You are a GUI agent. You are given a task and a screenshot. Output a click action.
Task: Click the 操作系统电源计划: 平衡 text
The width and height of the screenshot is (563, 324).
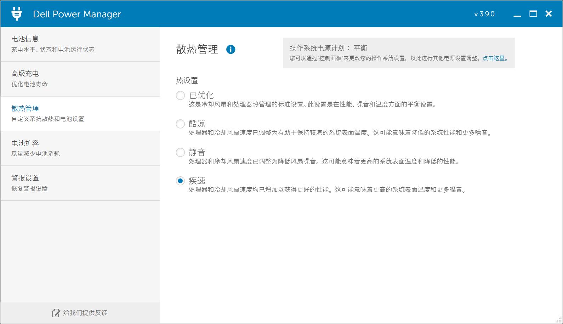point(328,48)
